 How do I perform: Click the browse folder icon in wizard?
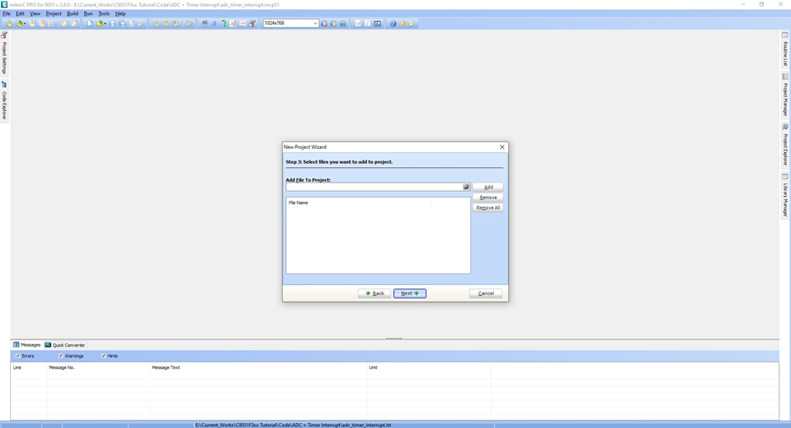coord(466,187)
